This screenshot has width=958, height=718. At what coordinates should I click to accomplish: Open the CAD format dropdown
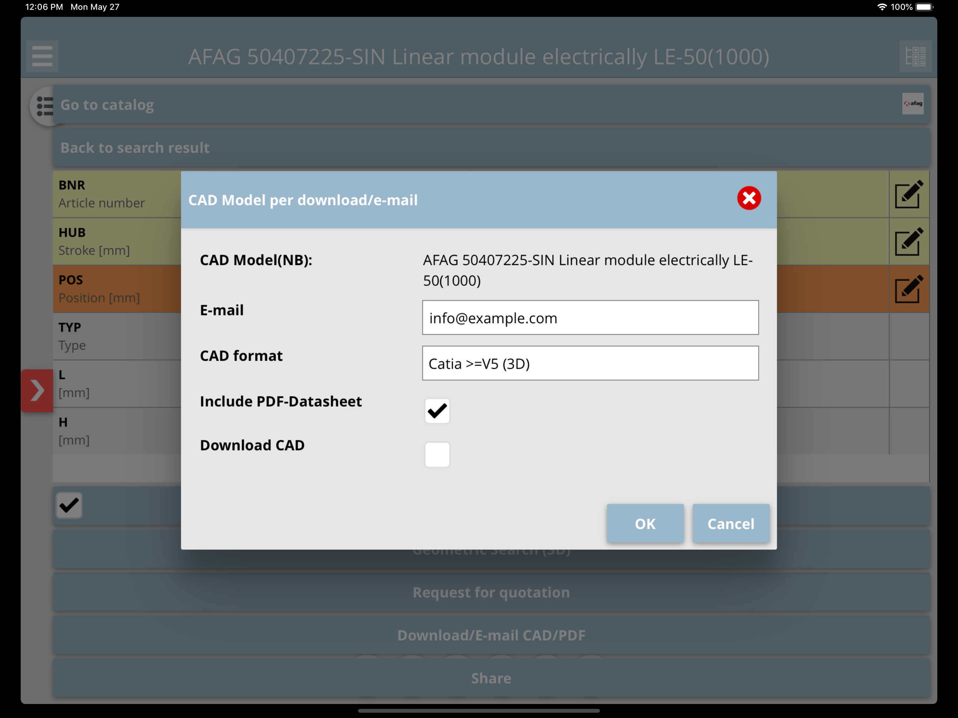(590, 363)
